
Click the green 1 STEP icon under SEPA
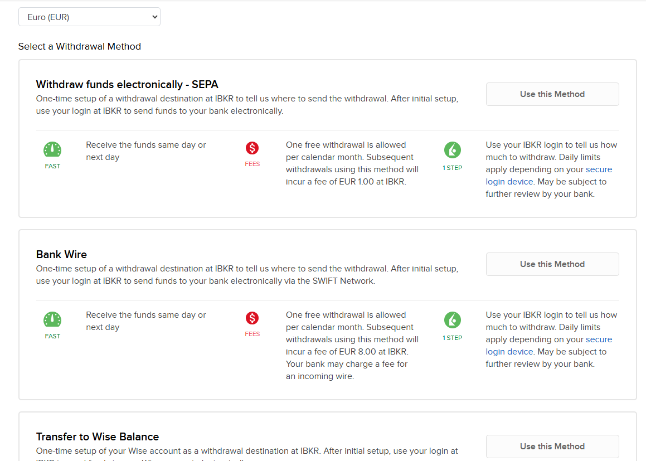pos(452,150)
